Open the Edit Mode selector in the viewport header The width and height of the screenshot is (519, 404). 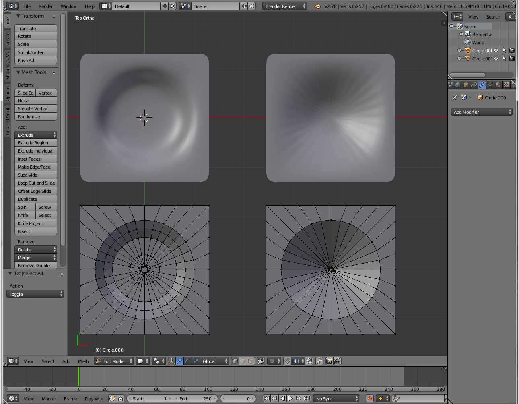pos(113,361)
